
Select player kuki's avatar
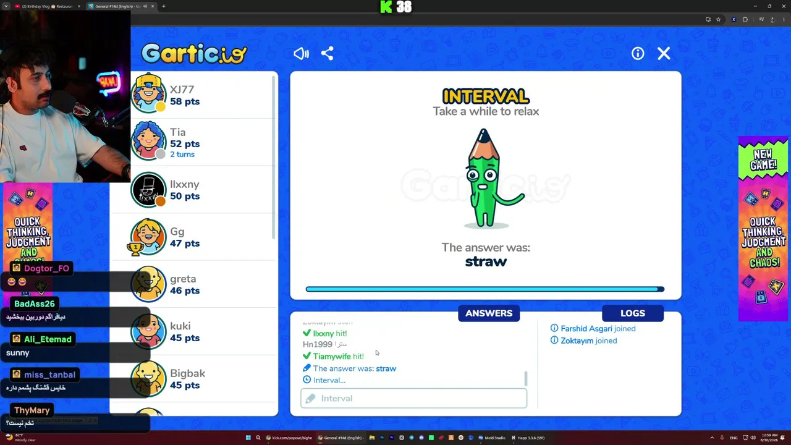148,331
